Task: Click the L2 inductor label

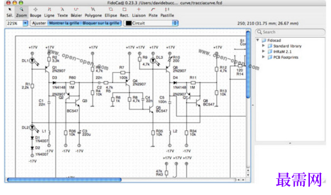Action: [x=175, y=131]
